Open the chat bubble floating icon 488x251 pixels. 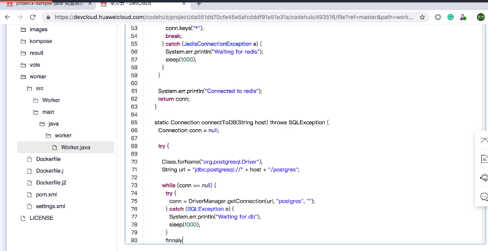[484, 197]
